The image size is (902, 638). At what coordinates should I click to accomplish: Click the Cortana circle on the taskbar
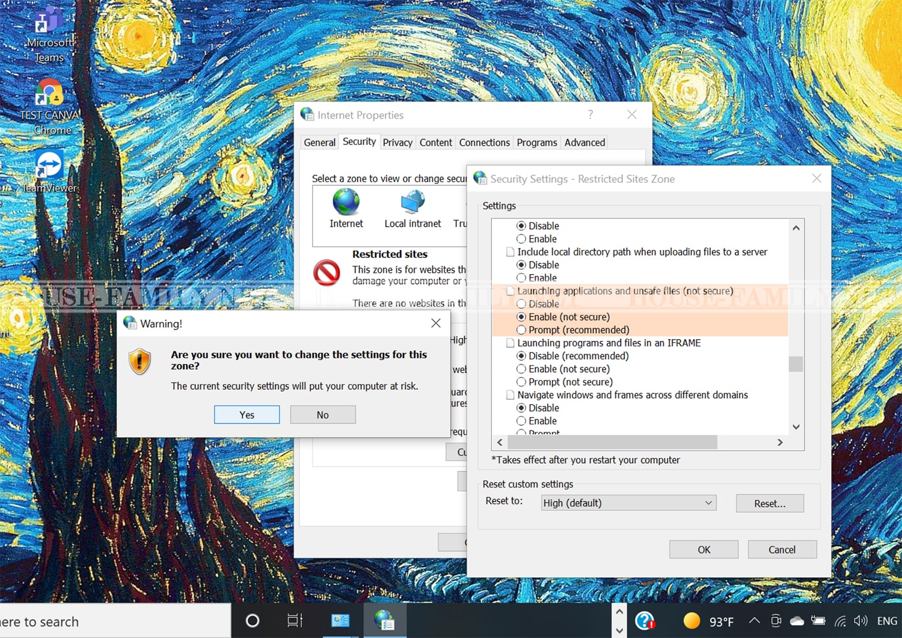[x=253, y=621]
